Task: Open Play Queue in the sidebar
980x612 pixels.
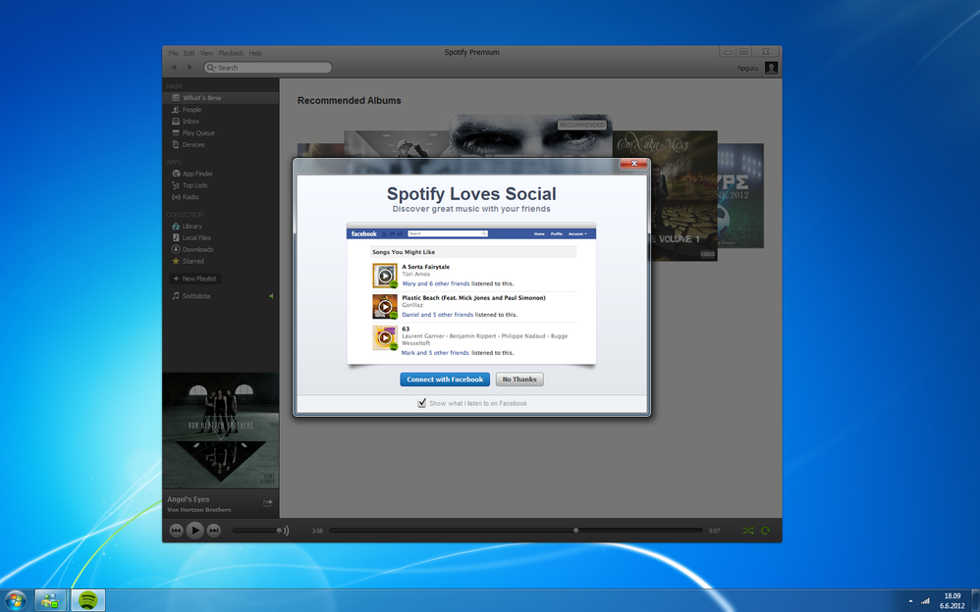Action: (221, 133)
